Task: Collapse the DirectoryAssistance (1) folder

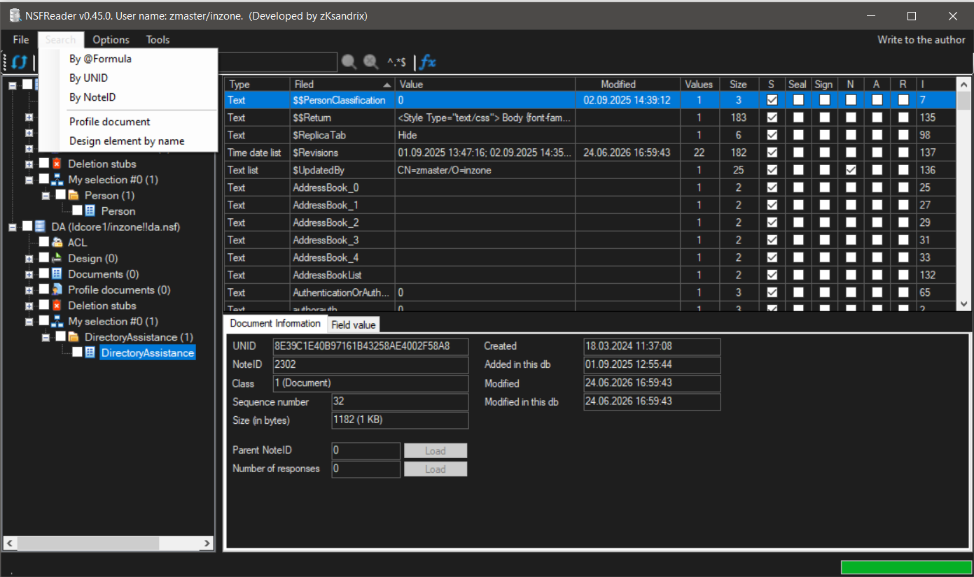Action: point(46,337)
